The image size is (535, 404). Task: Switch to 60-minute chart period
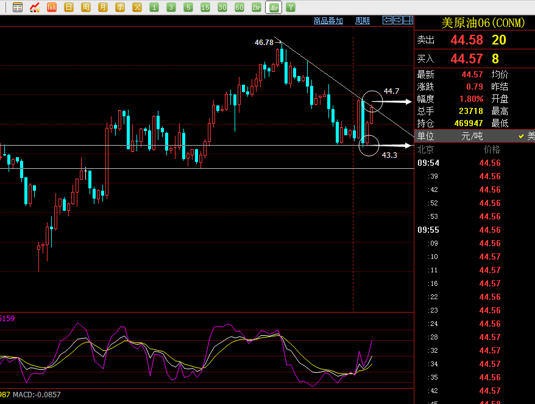(239, 7)
